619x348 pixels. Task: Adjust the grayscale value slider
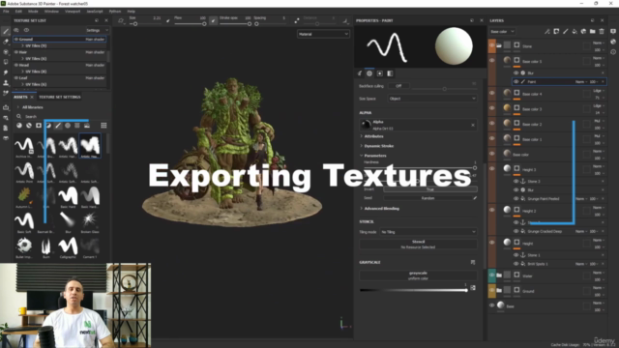tap(414, 290)
